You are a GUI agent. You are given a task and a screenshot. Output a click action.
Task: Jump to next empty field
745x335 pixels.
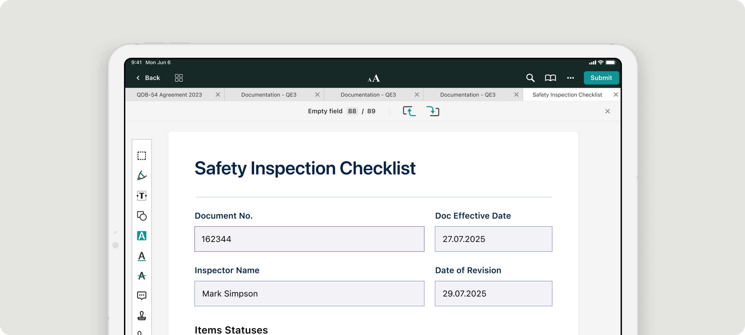click(433, 111)
